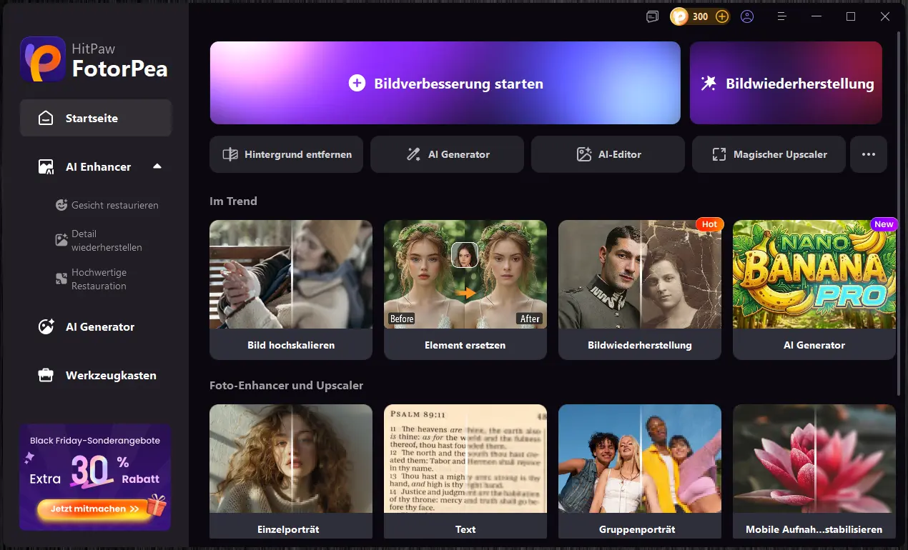Image resolution: width=908 pixels, height=550 pixels.
Task: Open Hochwertige Restauration in the sidebar
Action: (99, 279)
